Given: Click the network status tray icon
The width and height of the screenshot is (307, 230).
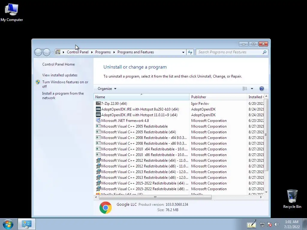Looking at the screenshot, I should (x=262, y=224).
